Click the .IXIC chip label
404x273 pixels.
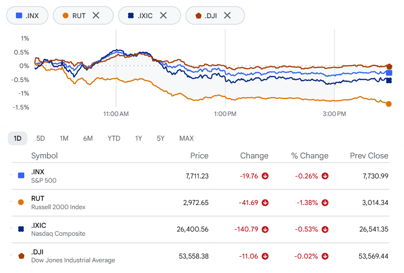click(x=145, y=16)
